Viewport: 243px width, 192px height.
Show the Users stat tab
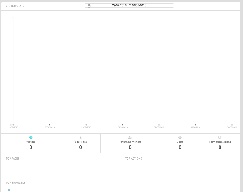pyautogui.click(x=180, y=143)
